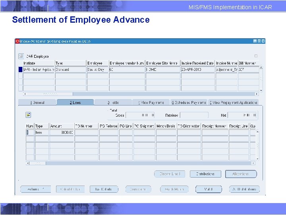
Task: Click the Institute column header
Action: click(x=39, y=63)
